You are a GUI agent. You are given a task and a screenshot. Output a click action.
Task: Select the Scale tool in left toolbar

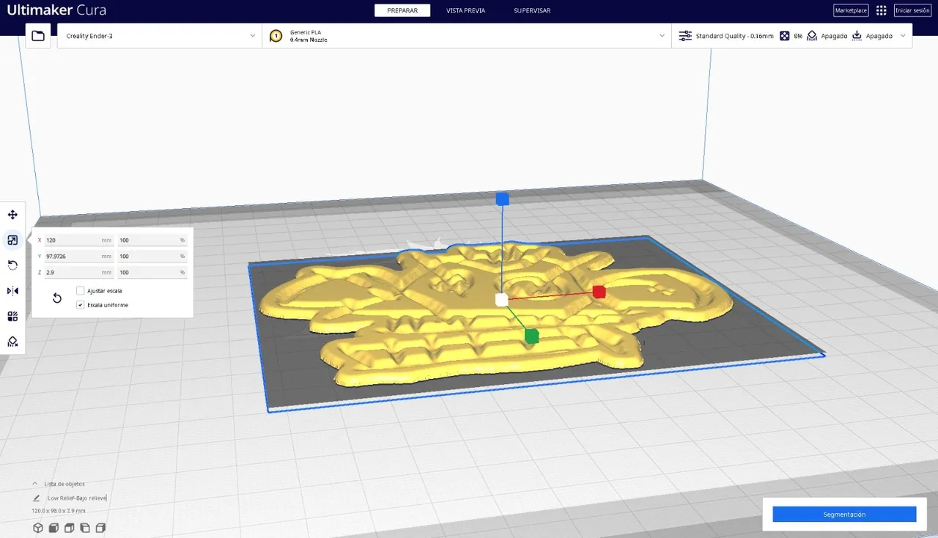coord(12,240)
